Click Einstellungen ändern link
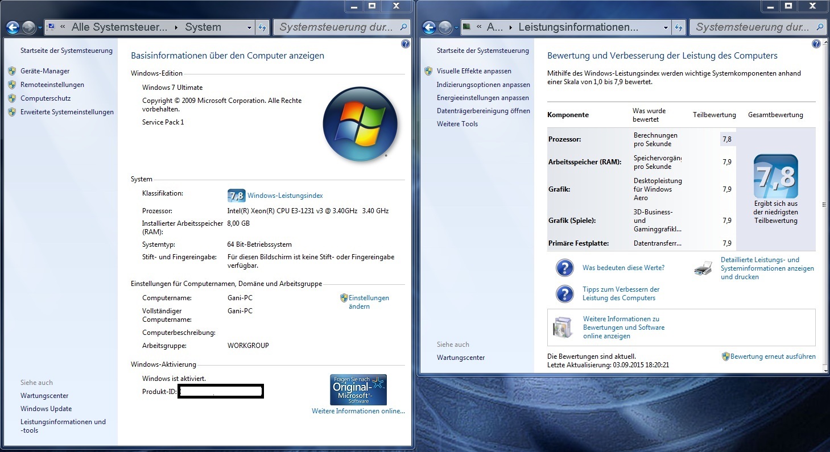This screenshot has height=452, width=830. point(369,302)
